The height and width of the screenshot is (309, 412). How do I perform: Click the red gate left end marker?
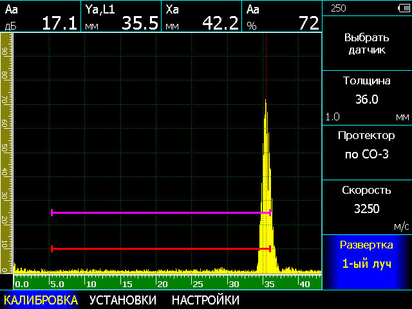coord(51,248)
